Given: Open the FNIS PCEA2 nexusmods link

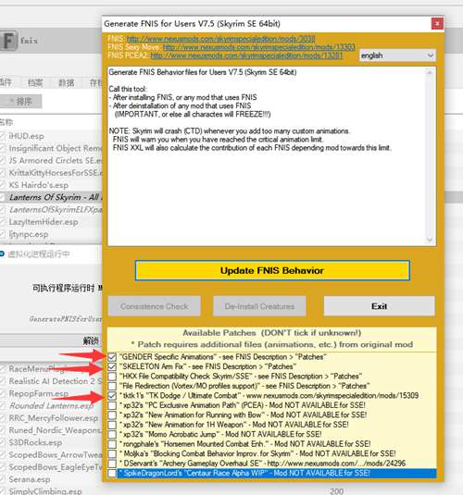Looking at the screenshot, I should (246, 56).
